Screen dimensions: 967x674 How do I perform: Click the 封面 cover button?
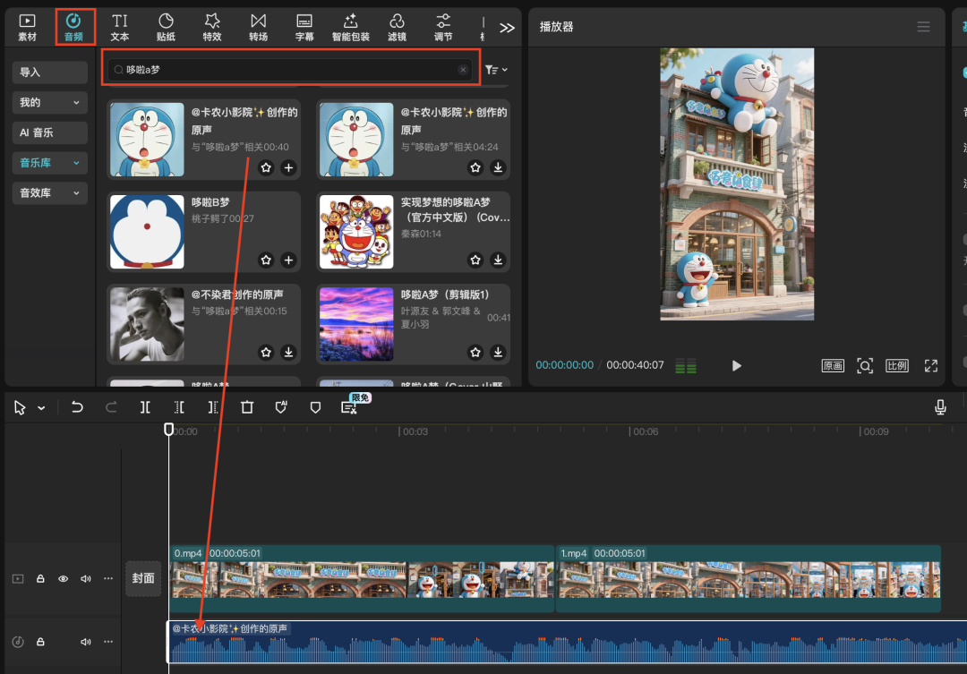point(143,578)
